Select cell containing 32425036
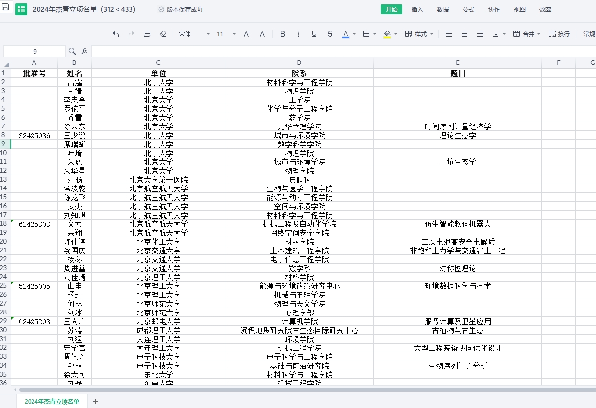596x408 pixels. click(34, 136)
